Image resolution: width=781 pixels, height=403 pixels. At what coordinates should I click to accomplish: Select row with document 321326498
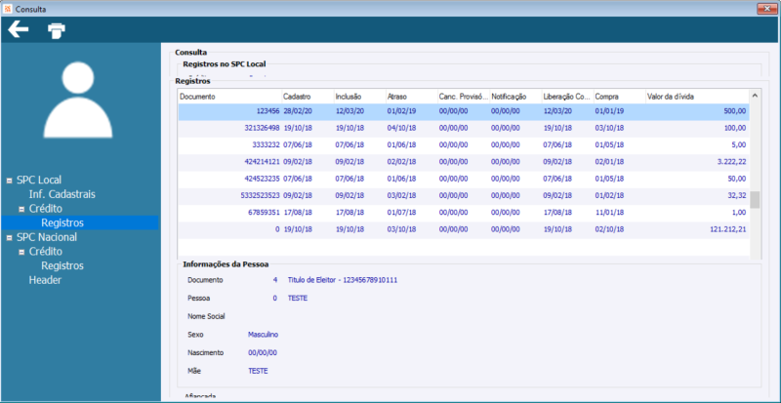464,128
